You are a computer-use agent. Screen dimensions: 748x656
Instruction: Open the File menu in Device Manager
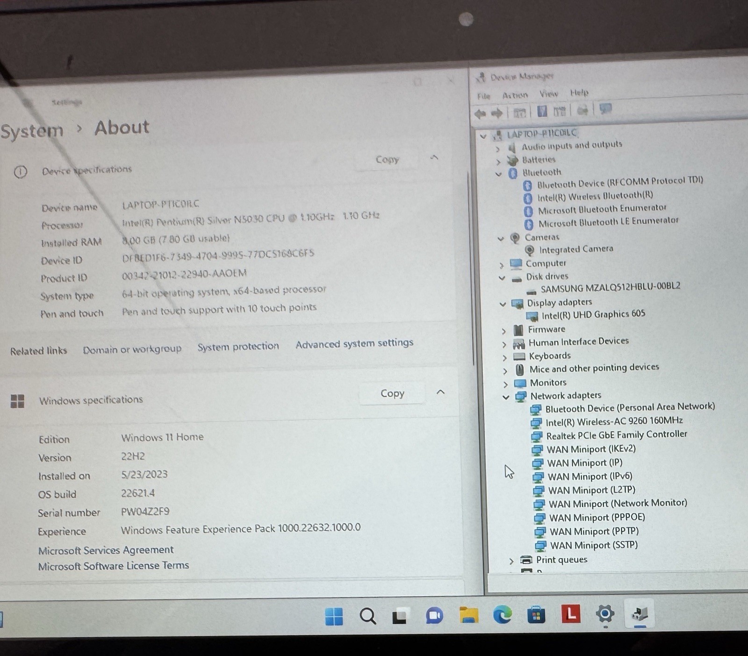(x=483, y=96)
